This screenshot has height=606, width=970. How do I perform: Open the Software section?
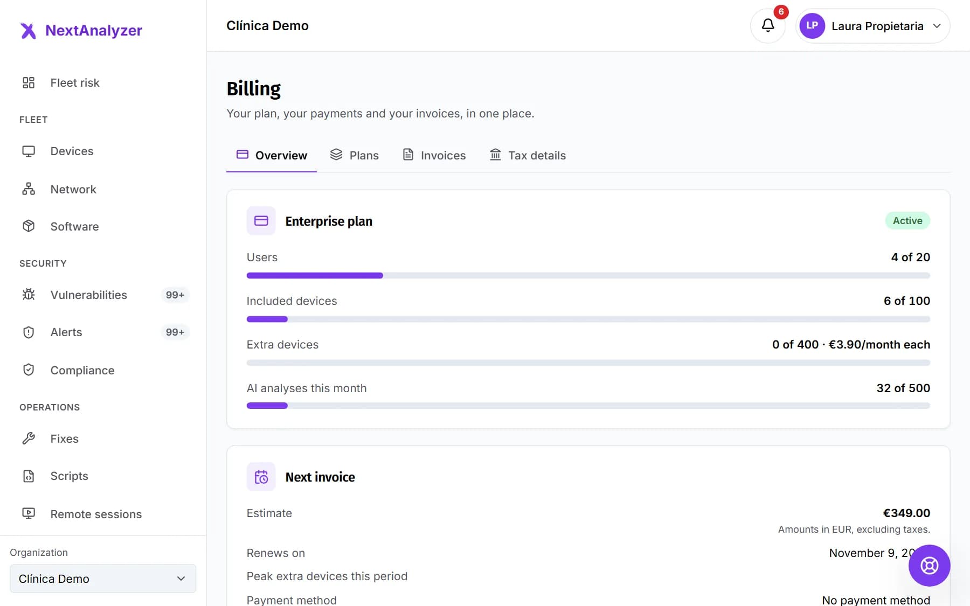(x=103, y=226)
